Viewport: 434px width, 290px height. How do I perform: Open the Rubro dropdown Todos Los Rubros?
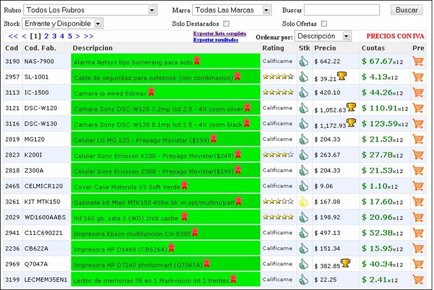click(x=91, y=10)
